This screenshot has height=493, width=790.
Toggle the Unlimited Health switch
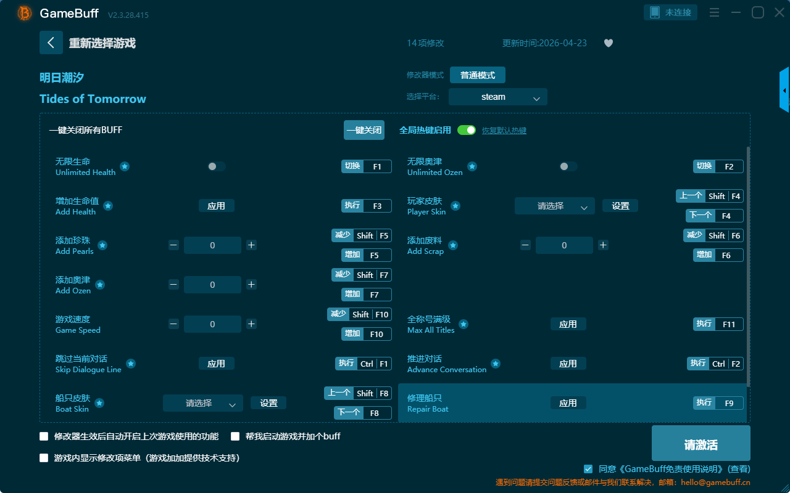217,166
